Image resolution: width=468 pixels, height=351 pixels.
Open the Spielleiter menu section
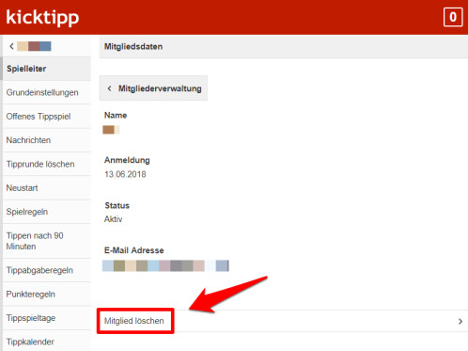tap(47, 69)
